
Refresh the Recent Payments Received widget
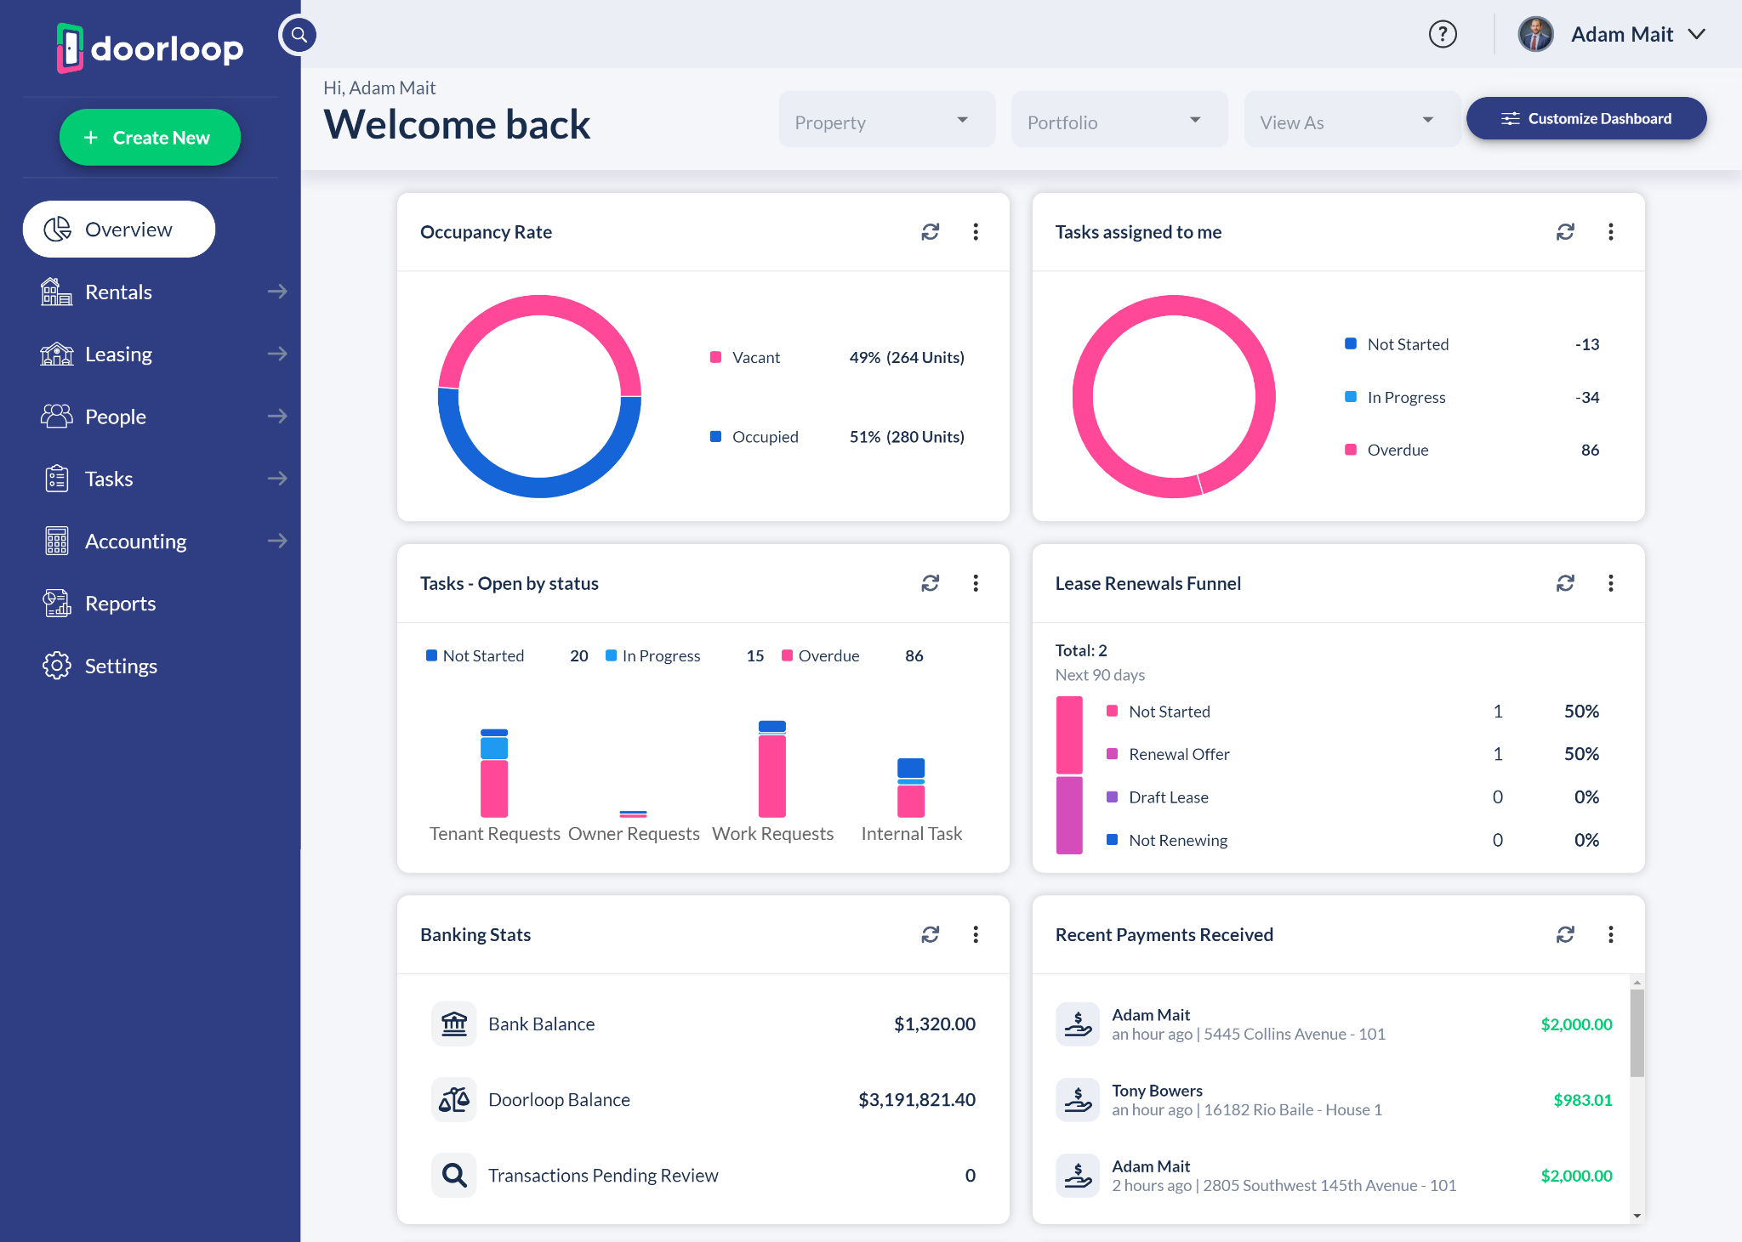pyautogui.click(x=1566, y=934)
